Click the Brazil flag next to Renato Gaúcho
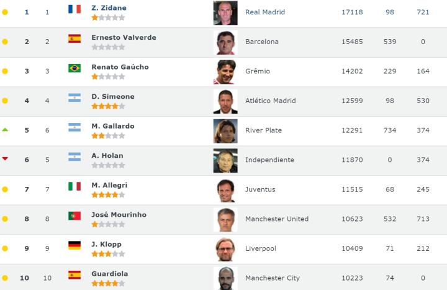The width and height of the screenshot is (447, 290). pos(74,68)
